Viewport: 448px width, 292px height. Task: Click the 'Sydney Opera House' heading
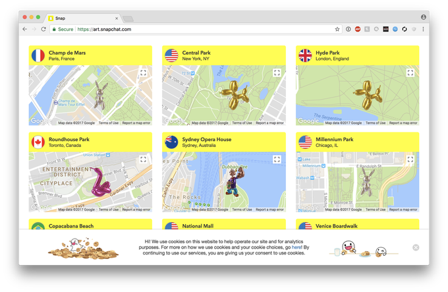[207, 139]
